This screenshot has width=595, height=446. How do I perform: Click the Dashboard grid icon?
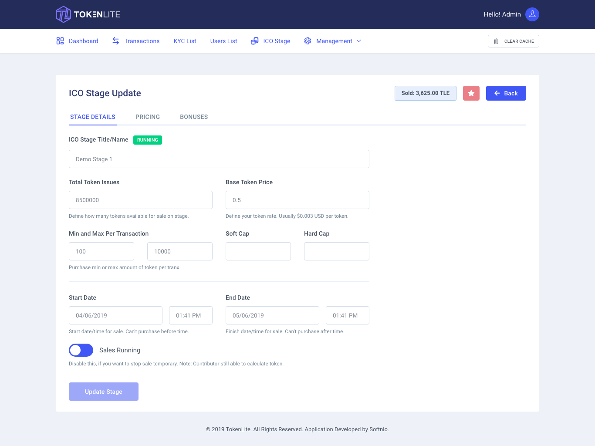(x=60, y=41)
